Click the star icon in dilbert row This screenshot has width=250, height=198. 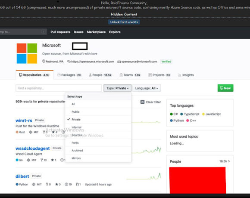tap(56, 184)
